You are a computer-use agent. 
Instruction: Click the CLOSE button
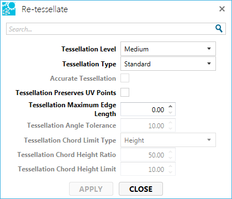point(141,189)
